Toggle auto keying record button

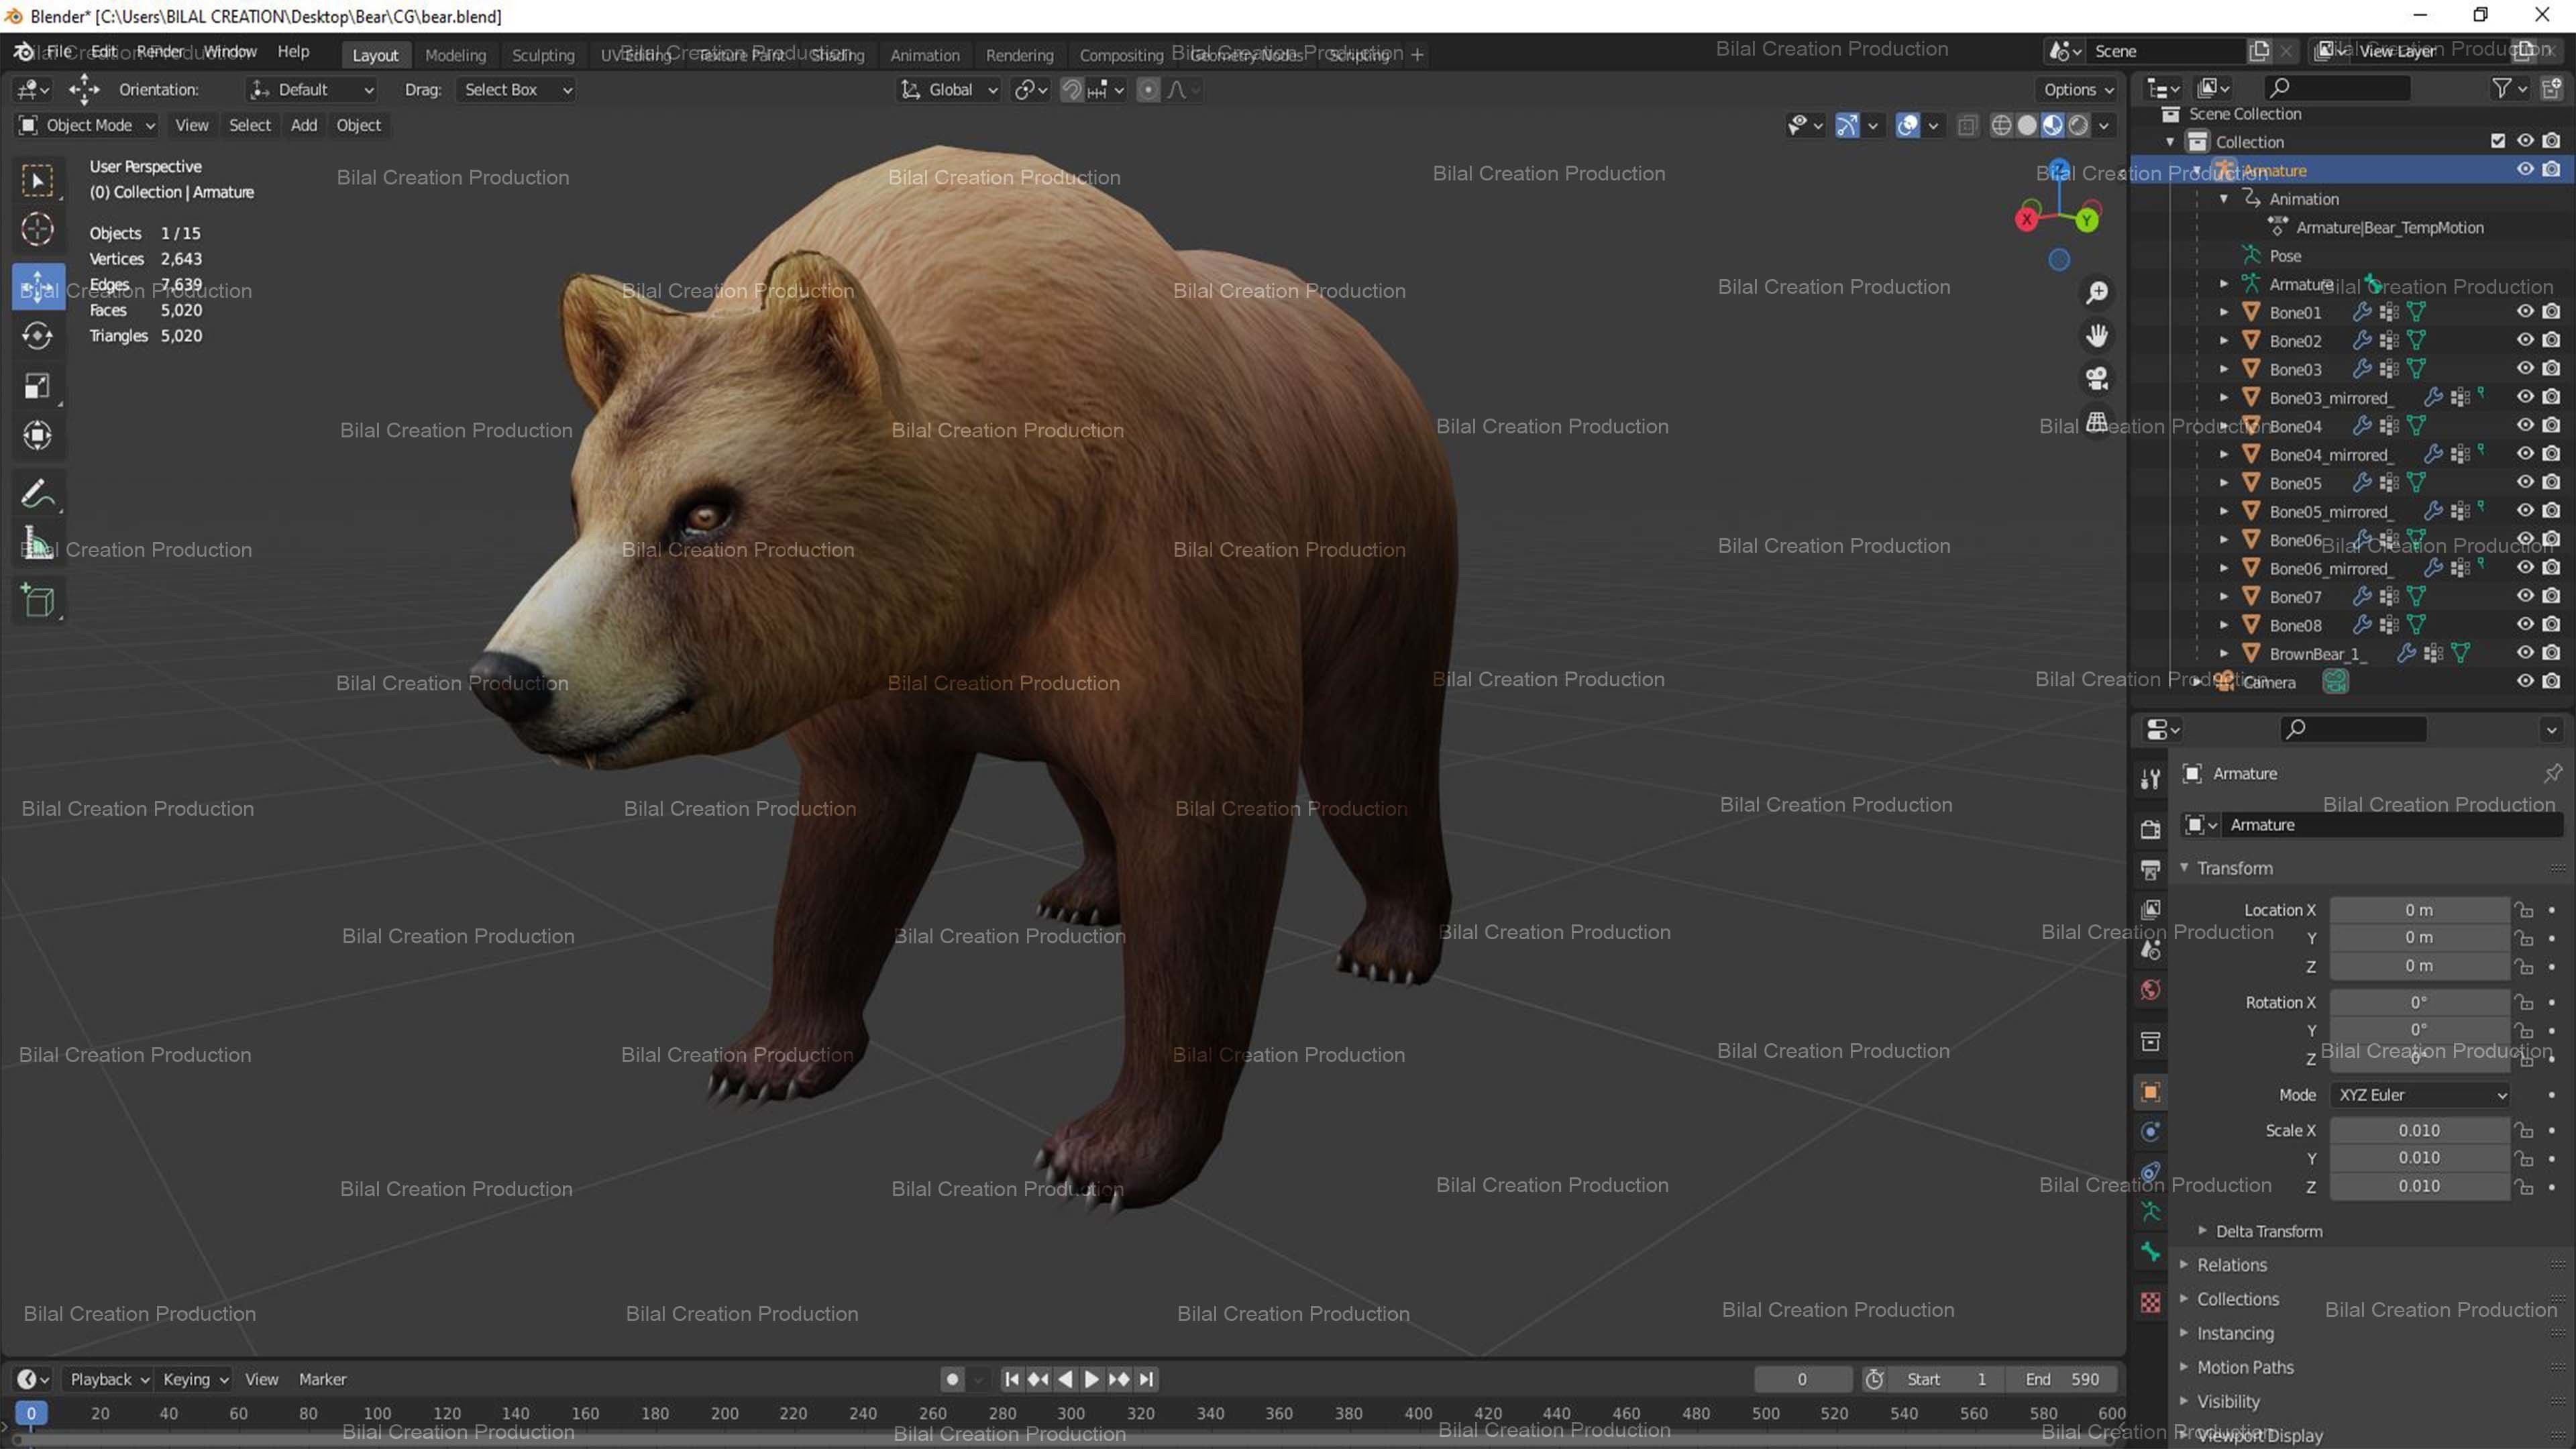coord(952,1379)
